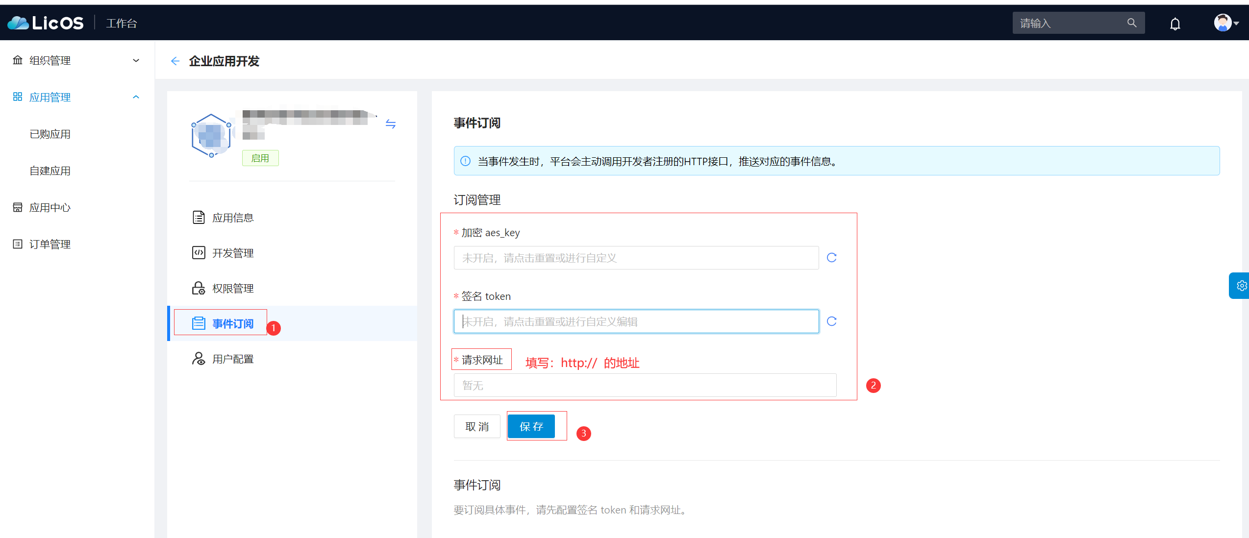Reset the token with refresh icon
The height and width of the screenshot is (538, 1249).
pyautogui.click(x=831, y=321)
